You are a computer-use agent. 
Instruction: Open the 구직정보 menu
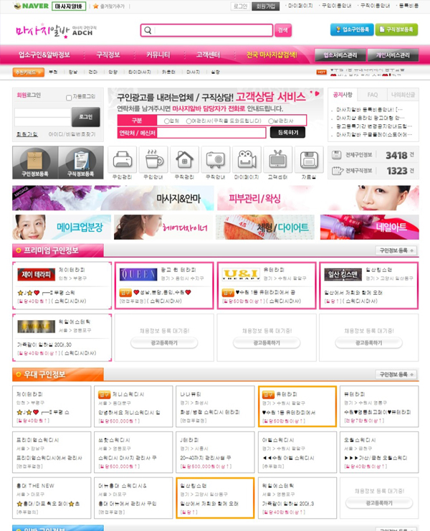108,55
